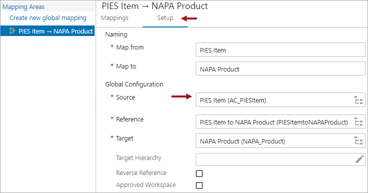Click the Reverse Reference label
The image size is (368, 193).
[141, 173]
